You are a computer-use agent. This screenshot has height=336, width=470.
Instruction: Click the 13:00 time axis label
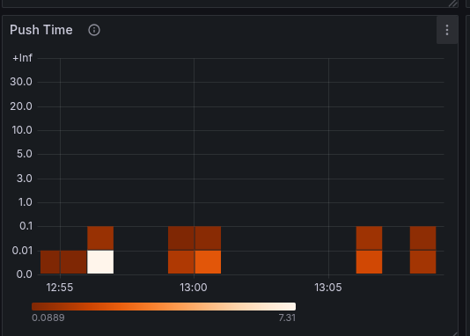tap(194, 288)
